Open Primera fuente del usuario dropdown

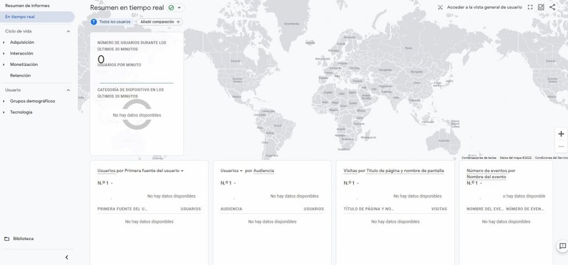tap(154, 170)
